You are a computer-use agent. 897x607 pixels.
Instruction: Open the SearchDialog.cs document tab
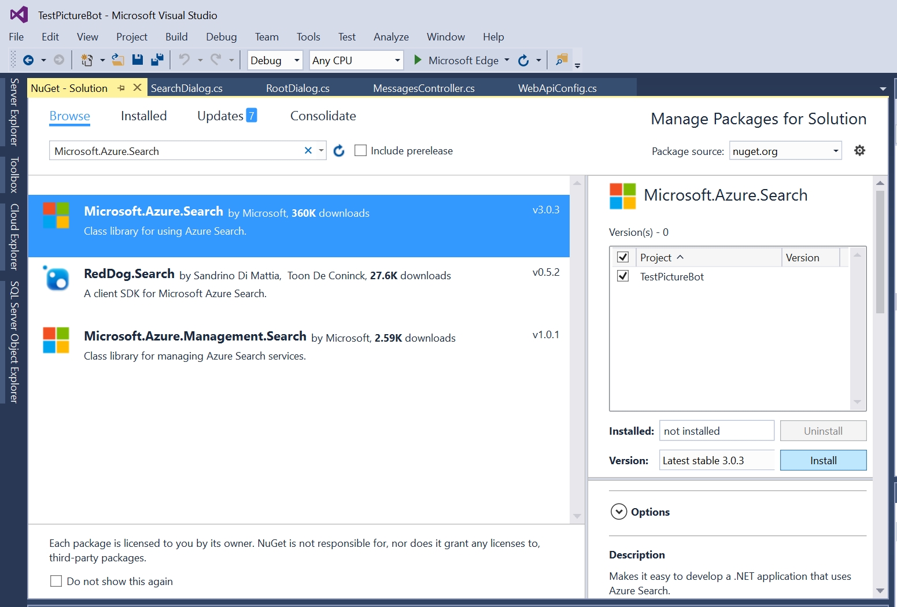pos(186,88)
